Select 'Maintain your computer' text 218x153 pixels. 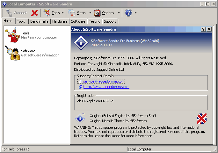(39, 37)
